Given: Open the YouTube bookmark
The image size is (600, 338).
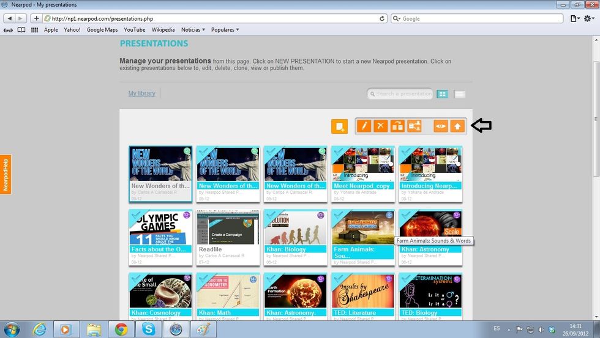Looking at the screenshot, I should [134, 30].
